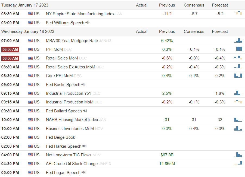Click forecast value 1.8% for Industrial Production YoY
Viewport: 245px width, 177px height.
click(220, 93)
